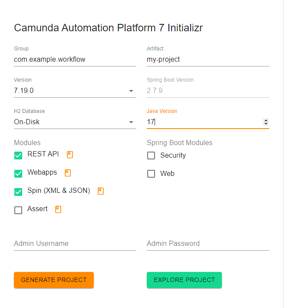Open REST API documentation book icon
This screenshot has width=284, height=308.
tap(69, 154)
